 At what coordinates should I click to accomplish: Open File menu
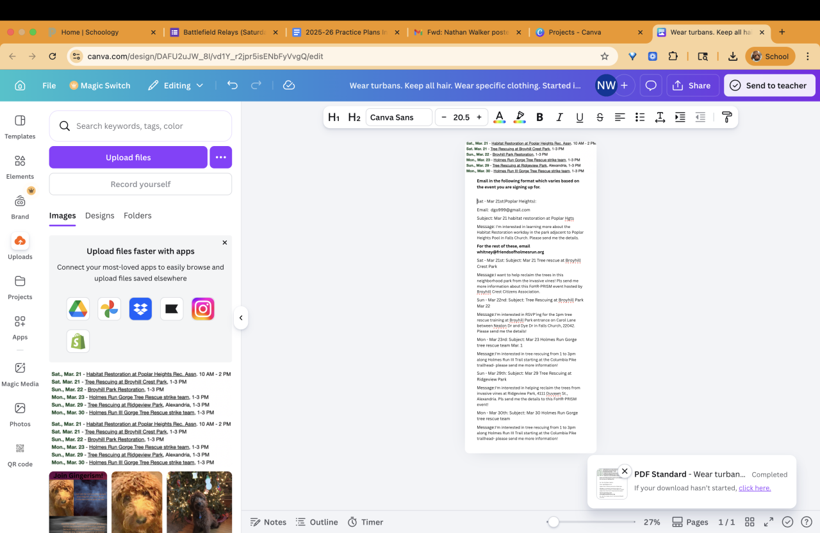(x=49, y=85)
